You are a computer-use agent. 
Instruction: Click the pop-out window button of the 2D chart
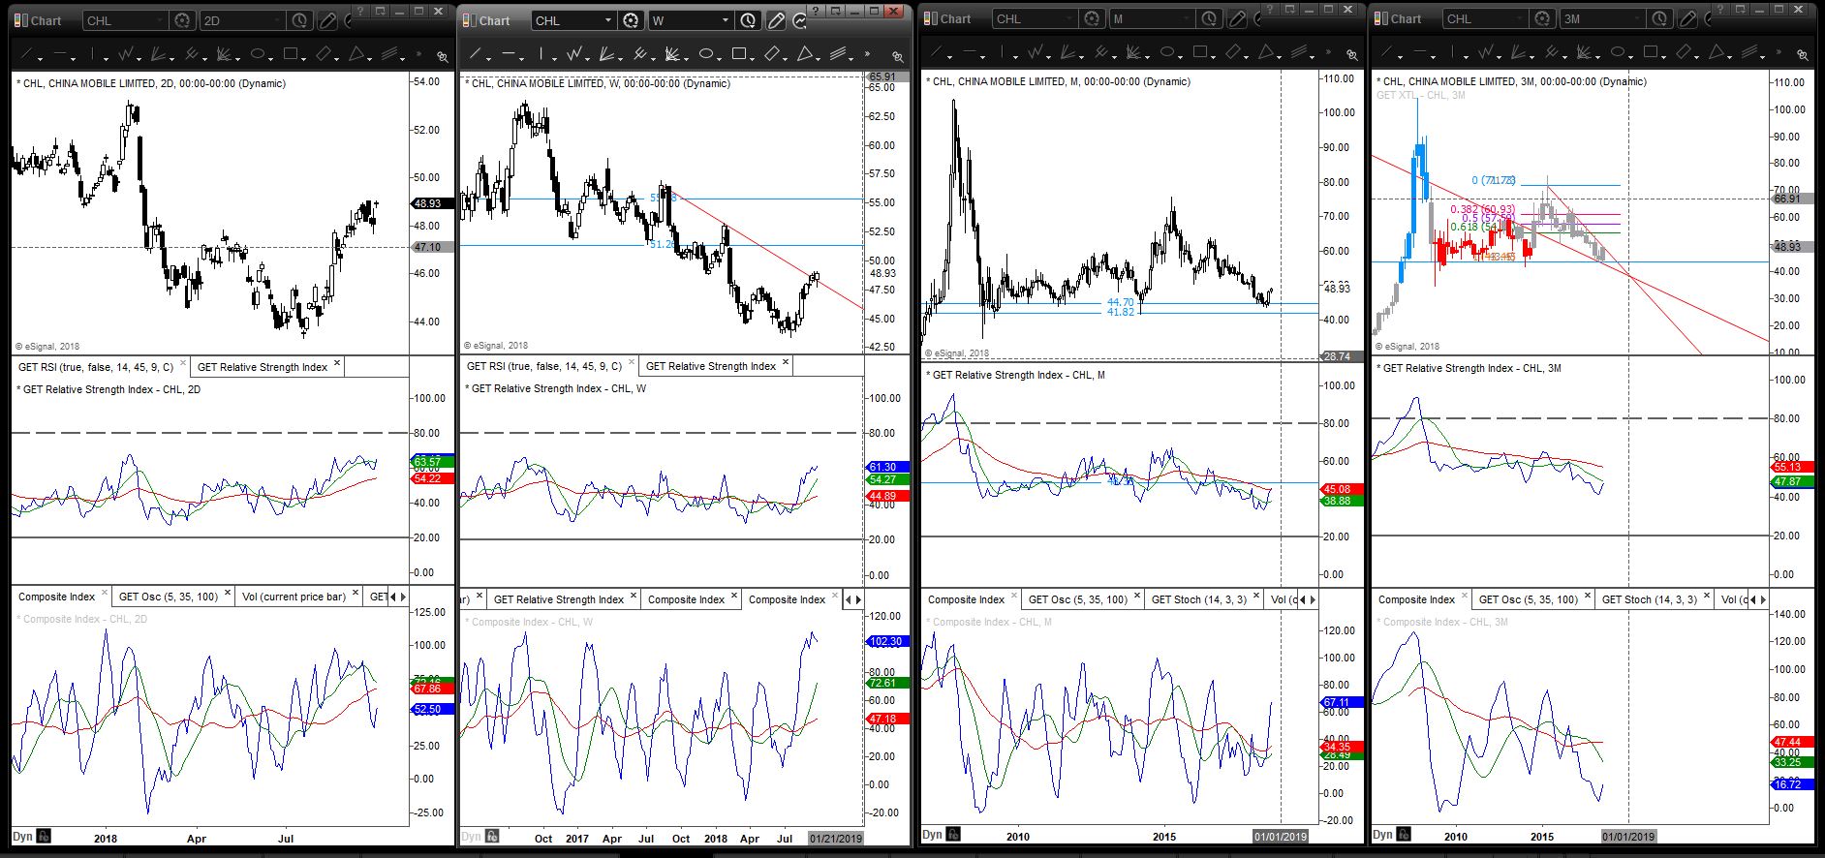[x=381, y=11]
